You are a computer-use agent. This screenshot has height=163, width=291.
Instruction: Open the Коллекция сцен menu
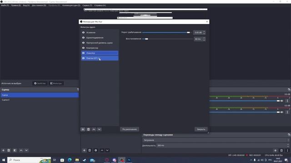[x=71, y=5]
